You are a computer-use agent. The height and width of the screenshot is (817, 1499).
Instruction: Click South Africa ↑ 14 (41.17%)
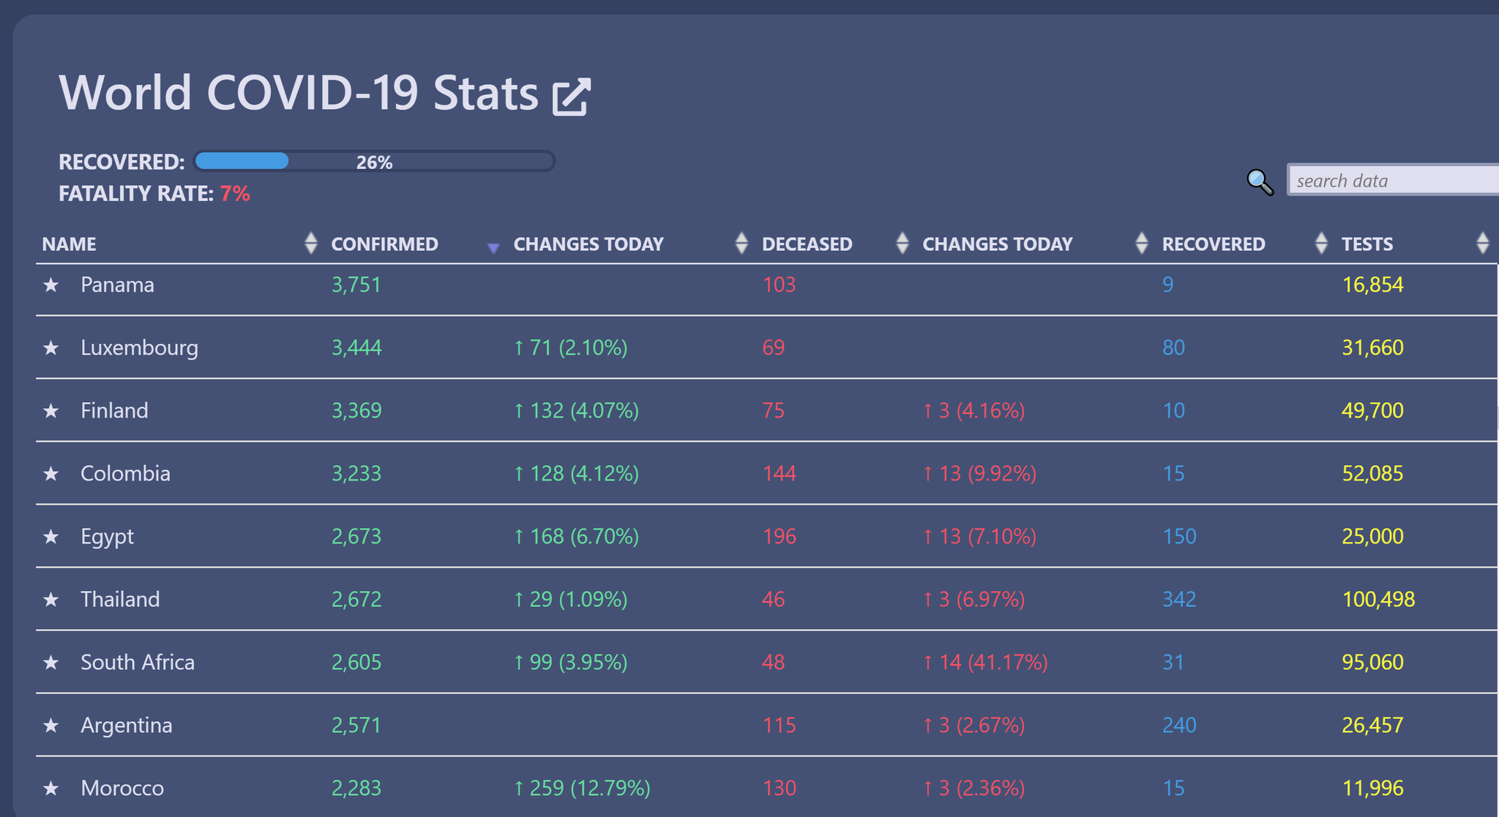pos(985,662)
